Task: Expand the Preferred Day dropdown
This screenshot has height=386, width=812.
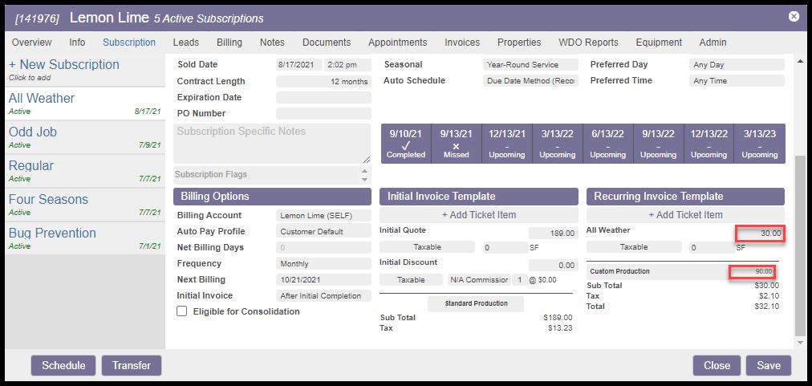Action: click(736, 64)
